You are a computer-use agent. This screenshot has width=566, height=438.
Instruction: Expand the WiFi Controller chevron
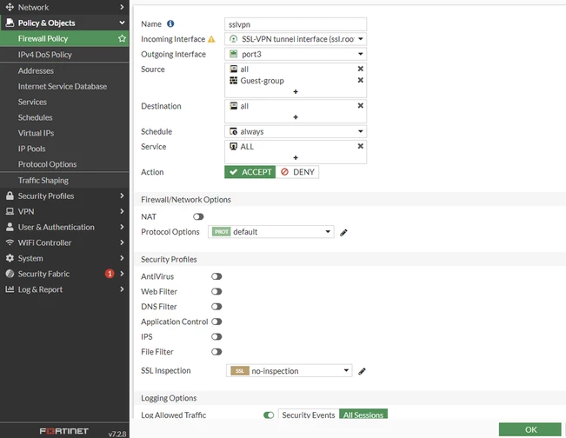[122, 242]
